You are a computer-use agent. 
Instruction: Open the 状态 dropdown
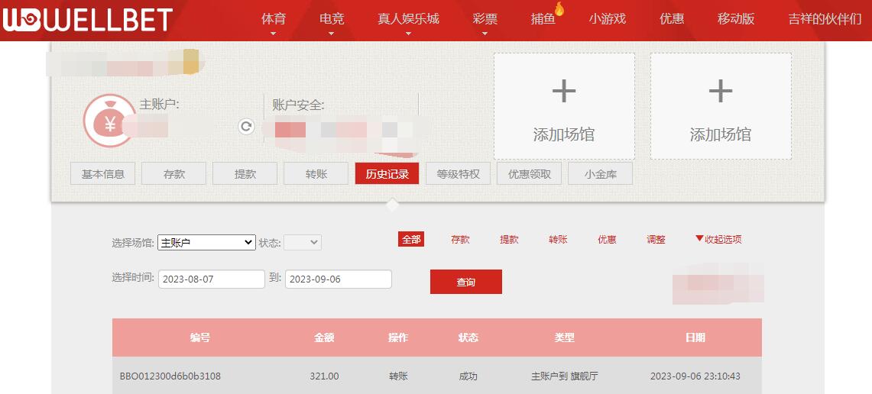click(303, 242)
